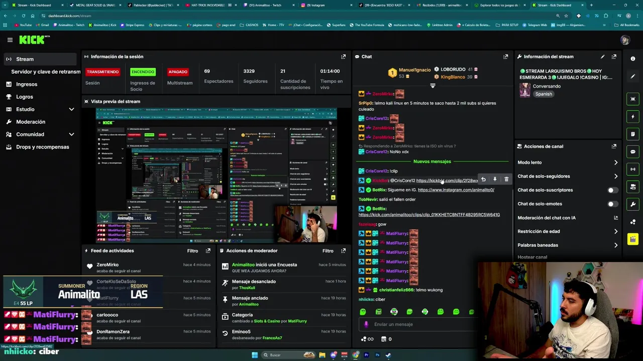Image resolution: width=643 pixels, height=361 pixels.
Task: Pop out the Acciones de moderador panel
Action: coord(343,251)
